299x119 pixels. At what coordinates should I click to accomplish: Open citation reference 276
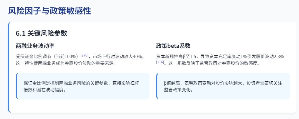click(x=84, y=55)
